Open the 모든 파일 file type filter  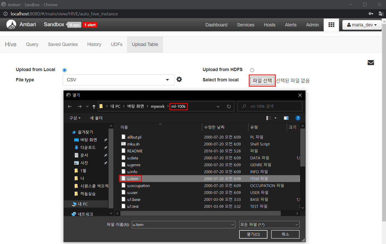coord(269,225)
